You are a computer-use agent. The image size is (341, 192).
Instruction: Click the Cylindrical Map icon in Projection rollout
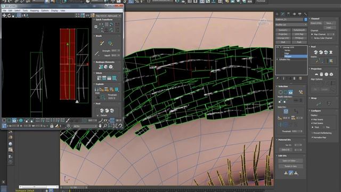[321, 75]
